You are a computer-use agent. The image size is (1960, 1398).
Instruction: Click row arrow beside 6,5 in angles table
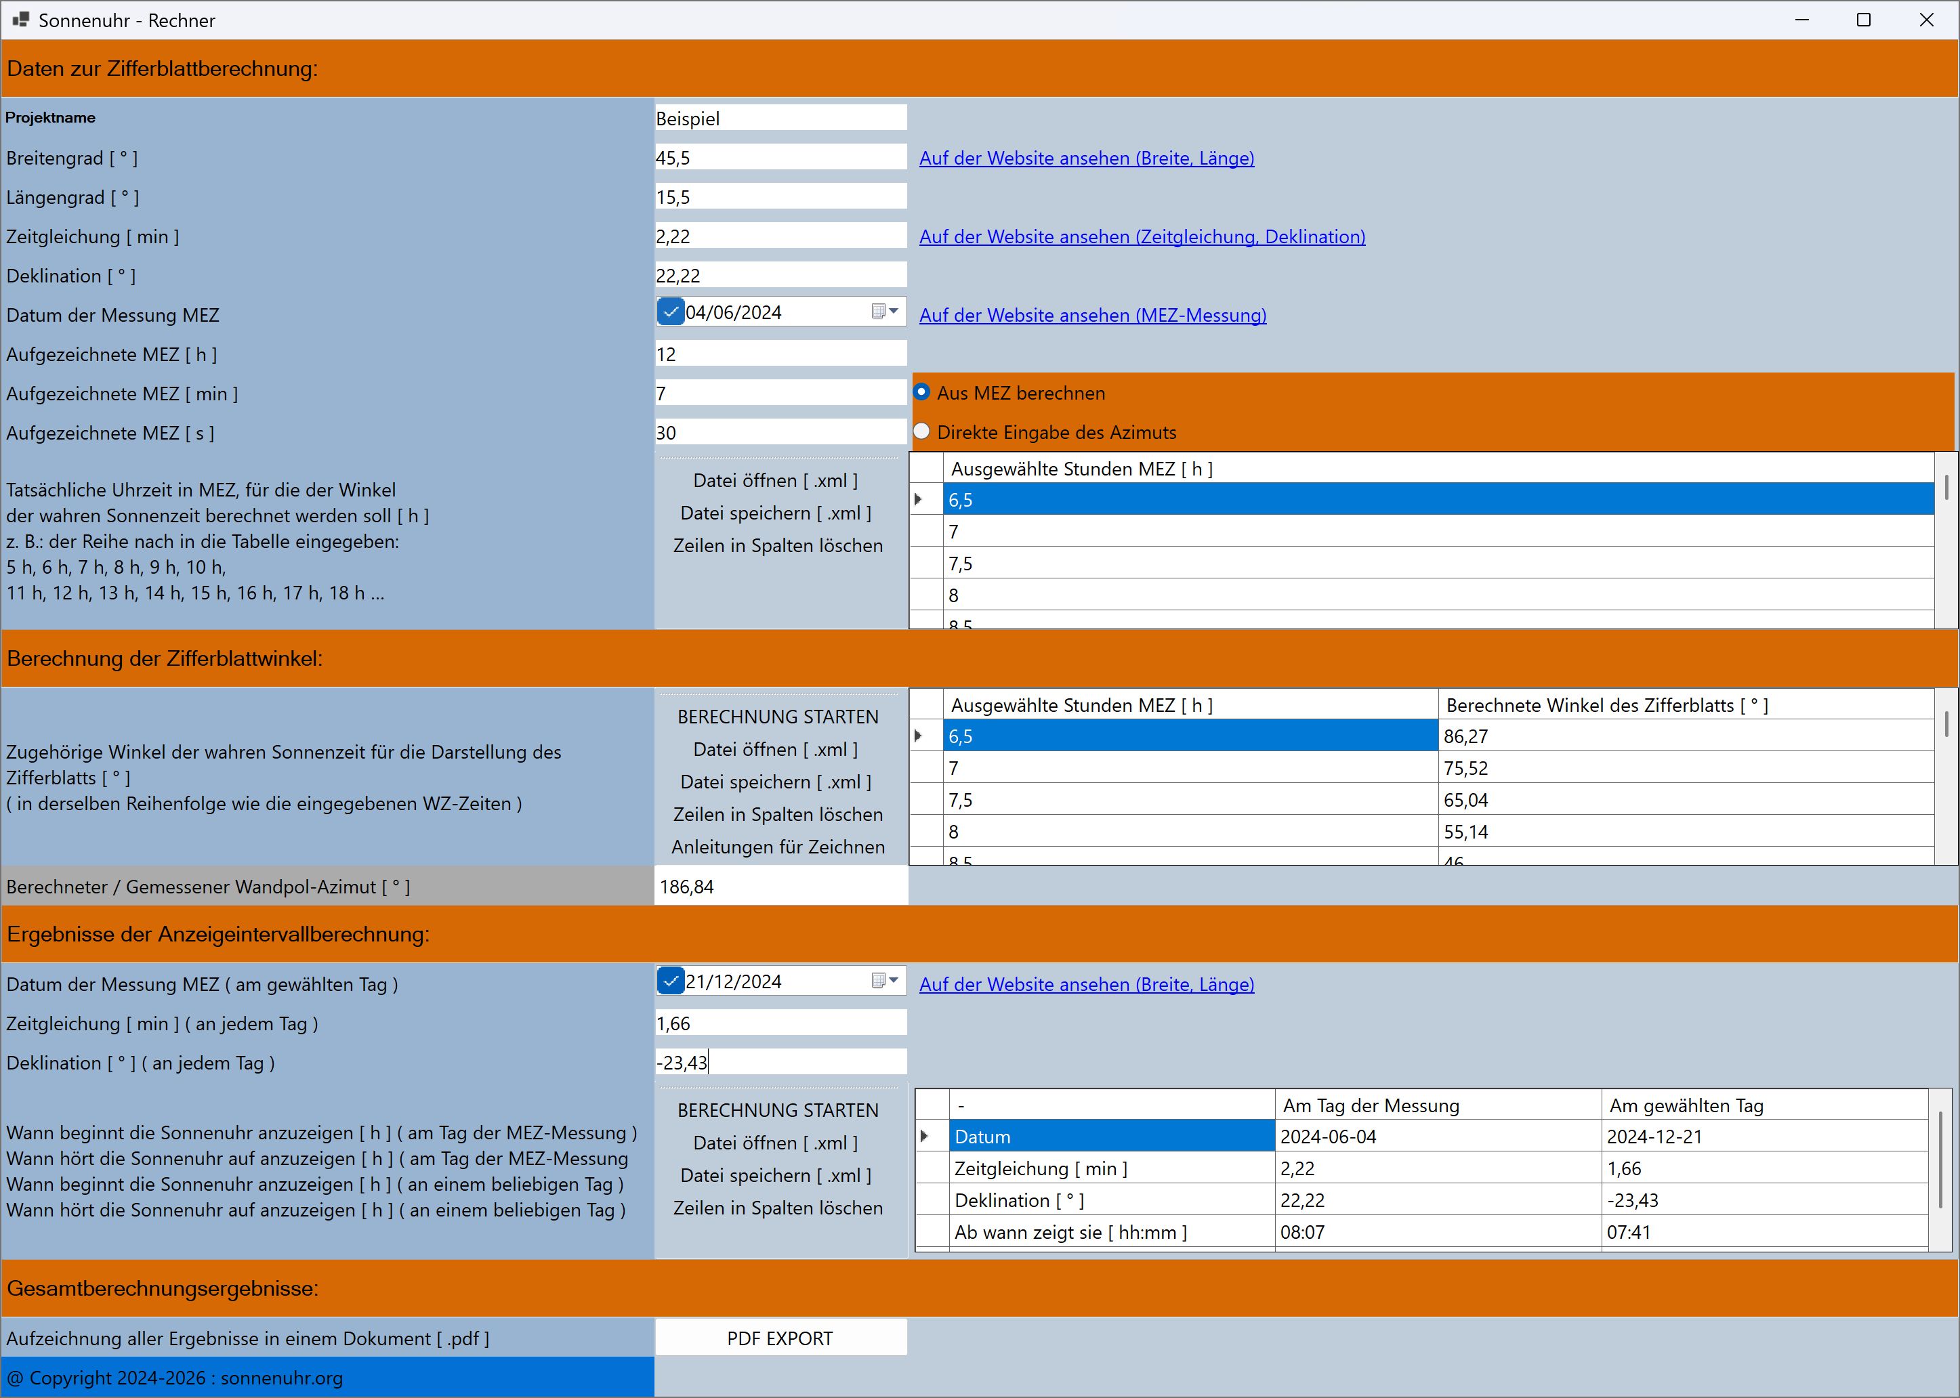tap(919, 736)
